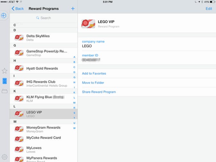Click IHG Rewards Club card icon
216x162 pixels.
(x=19, y=83)
